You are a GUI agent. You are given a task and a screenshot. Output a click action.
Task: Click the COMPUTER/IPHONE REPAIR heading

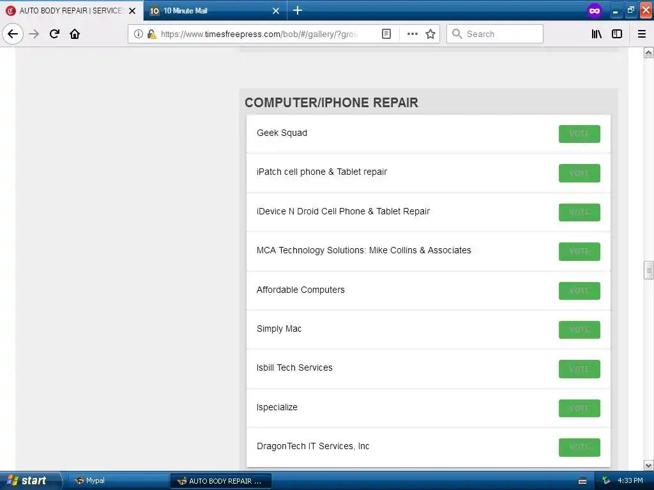pyautogui.click(x=331, y=103)
